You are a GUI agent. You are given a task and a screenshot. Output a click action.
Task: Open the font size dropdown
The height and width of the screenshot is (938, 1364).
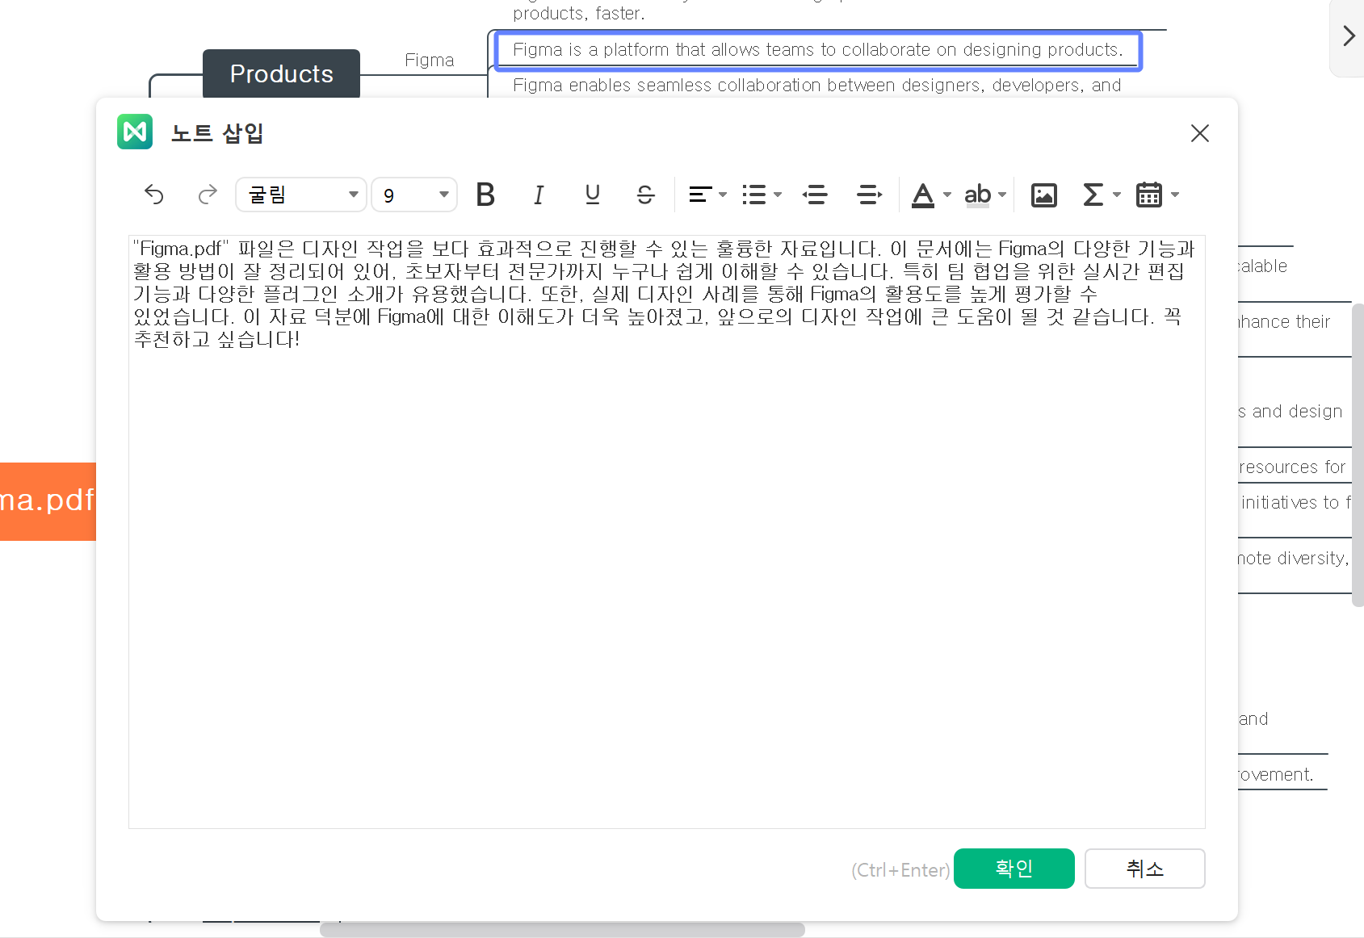coord(414,195)
